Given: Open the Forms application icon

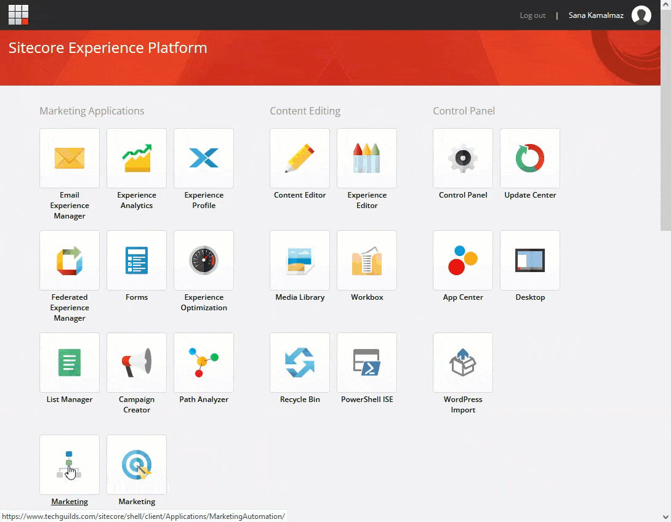Looking at the screenshot, I should pos(137,260).
